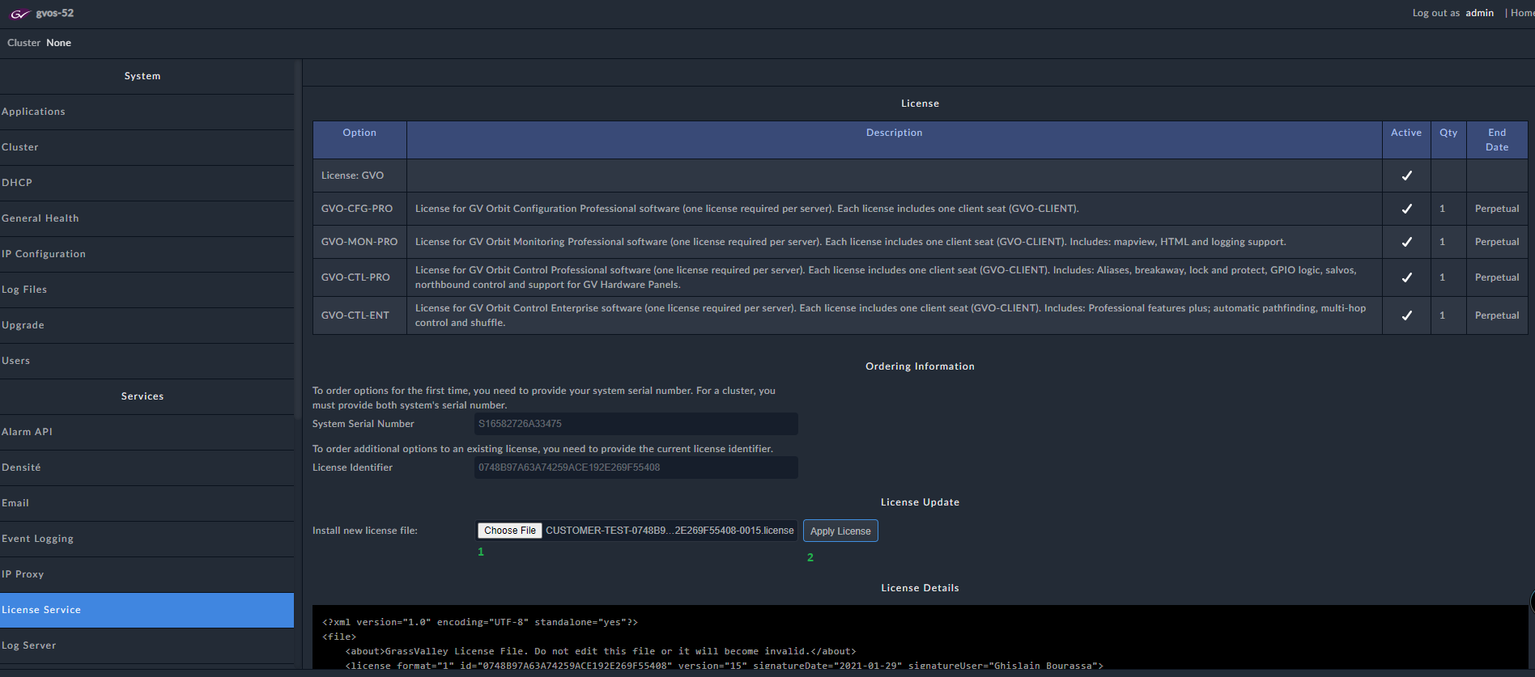Open General Health page
This screenshot has width=1535, height=677.
147,218
